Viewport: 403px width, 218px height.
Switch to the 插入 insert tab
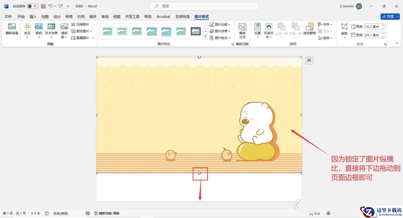pyautogui.click(x=33, y=17)
